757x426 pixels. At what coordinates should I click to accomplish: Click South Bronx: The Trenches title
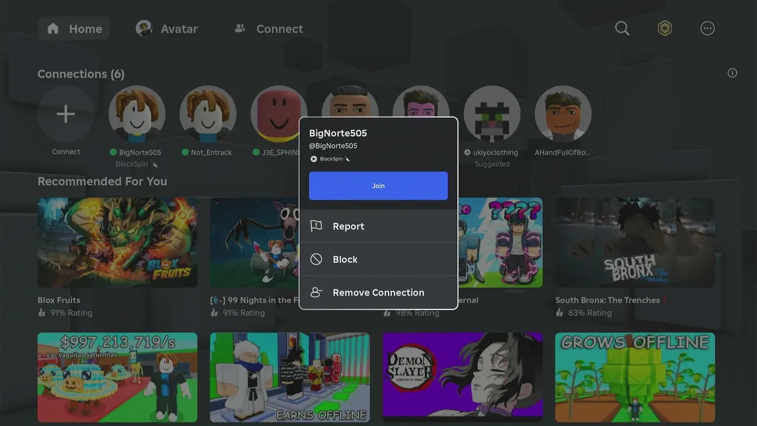click(607, 300)
